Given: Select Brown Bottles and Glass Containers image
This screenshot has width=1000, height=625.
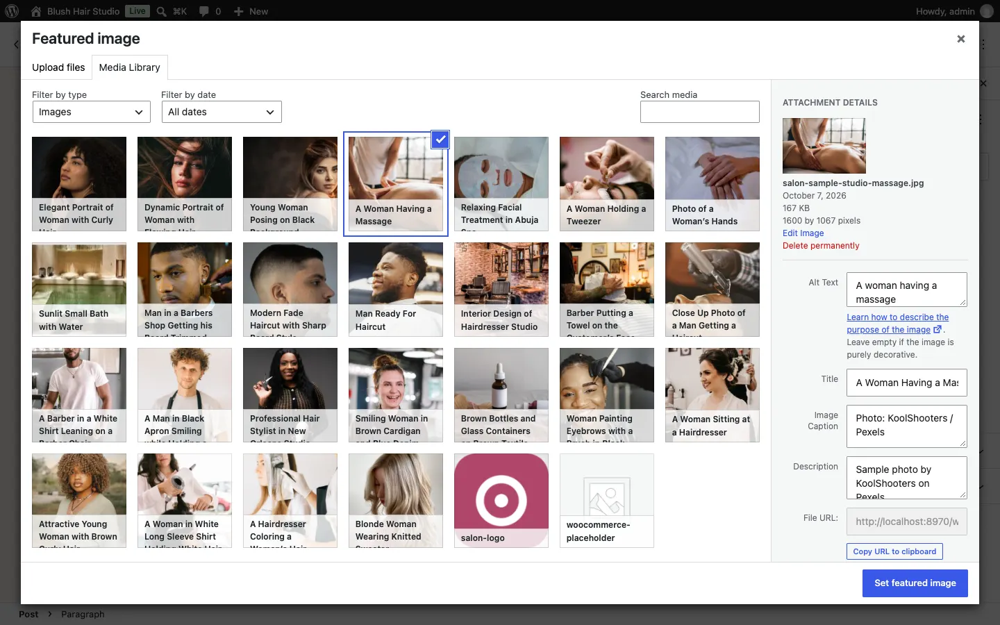Looking at the screenshot, I should (x=501, y=395).
